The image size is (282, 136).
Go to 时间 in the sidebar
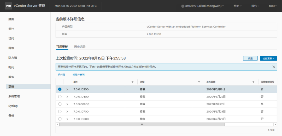[x=11, y=67]
